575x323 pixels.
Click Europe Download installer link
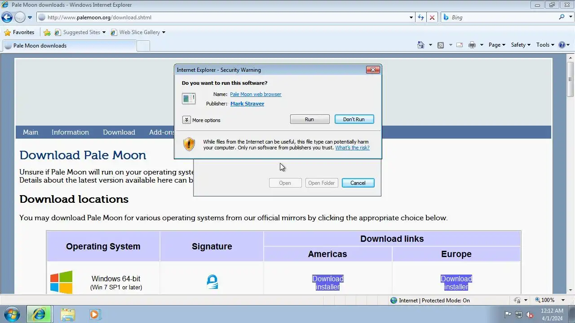tap(456, 283)
